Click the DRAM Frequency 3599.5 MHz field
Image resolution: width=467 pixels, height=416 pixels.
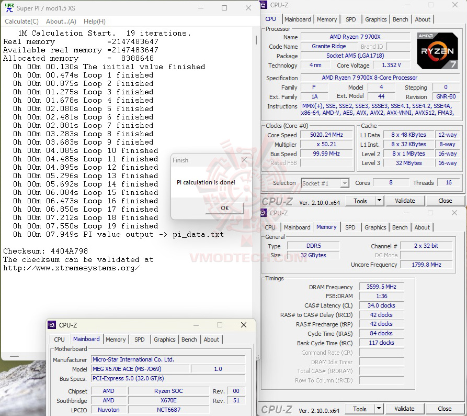[x=381, y=287]
